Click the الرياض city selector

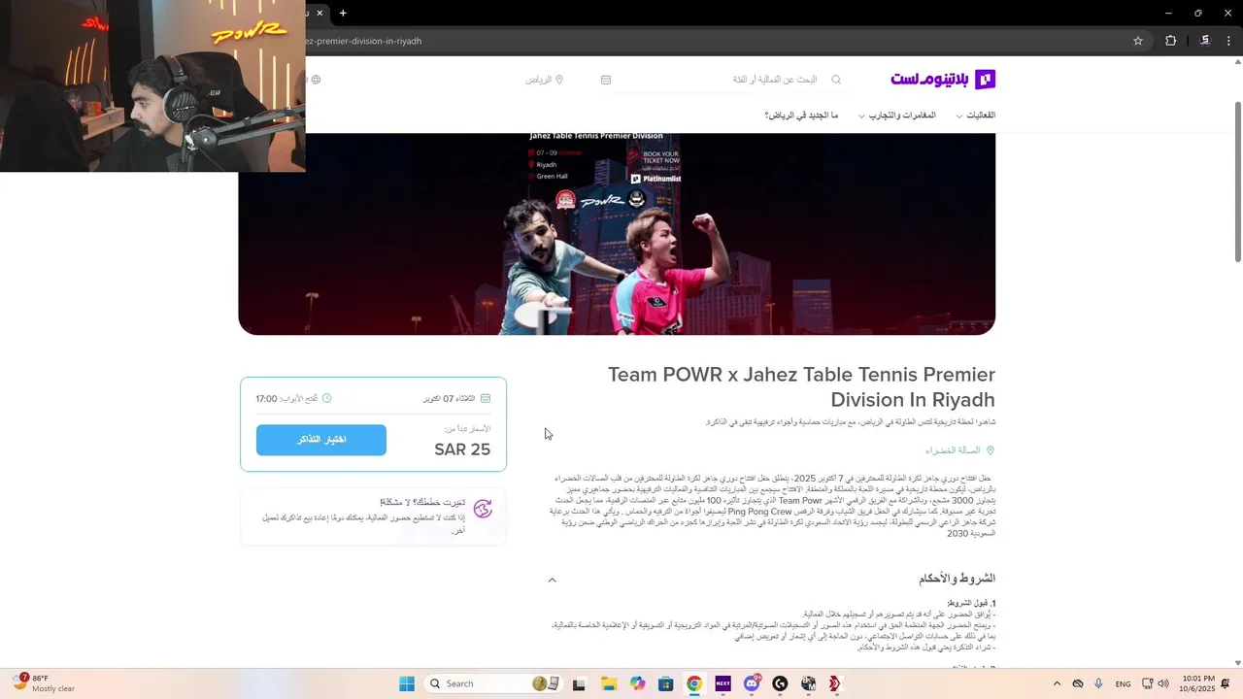545,80
